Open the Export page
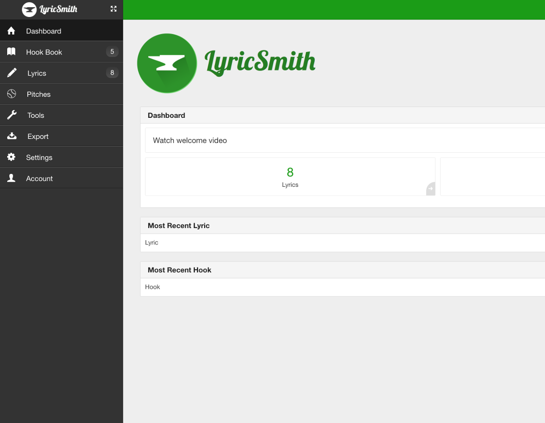The image size is (545, 423). click(x=62, y=136)
